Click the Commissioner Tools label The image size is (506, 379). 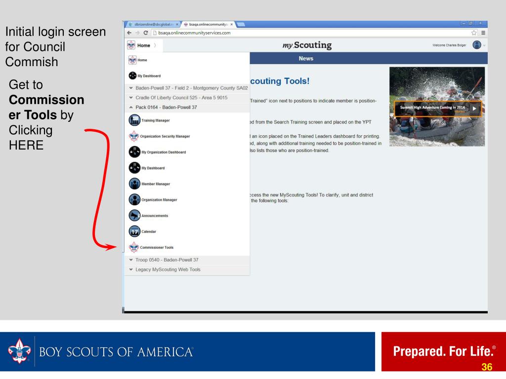pos(157,248)
